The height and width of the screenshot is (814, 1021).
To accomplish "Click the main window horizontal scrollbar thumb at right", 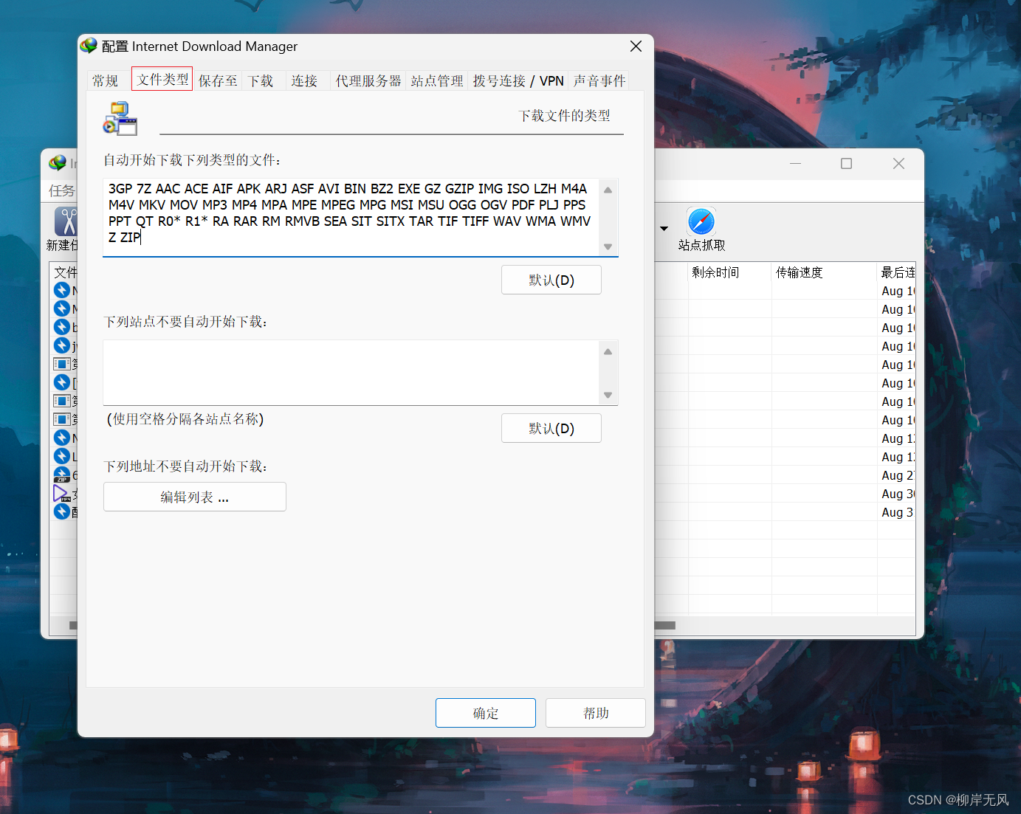I will 665,625.
